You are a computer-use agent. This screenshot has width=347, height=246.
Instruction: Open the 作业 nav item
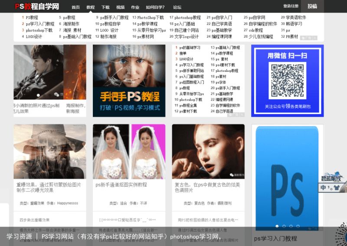[x=135, y=7]
